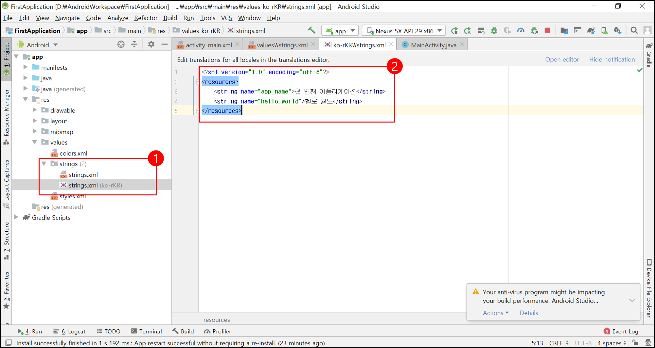Click the Details link in notification

529,313
